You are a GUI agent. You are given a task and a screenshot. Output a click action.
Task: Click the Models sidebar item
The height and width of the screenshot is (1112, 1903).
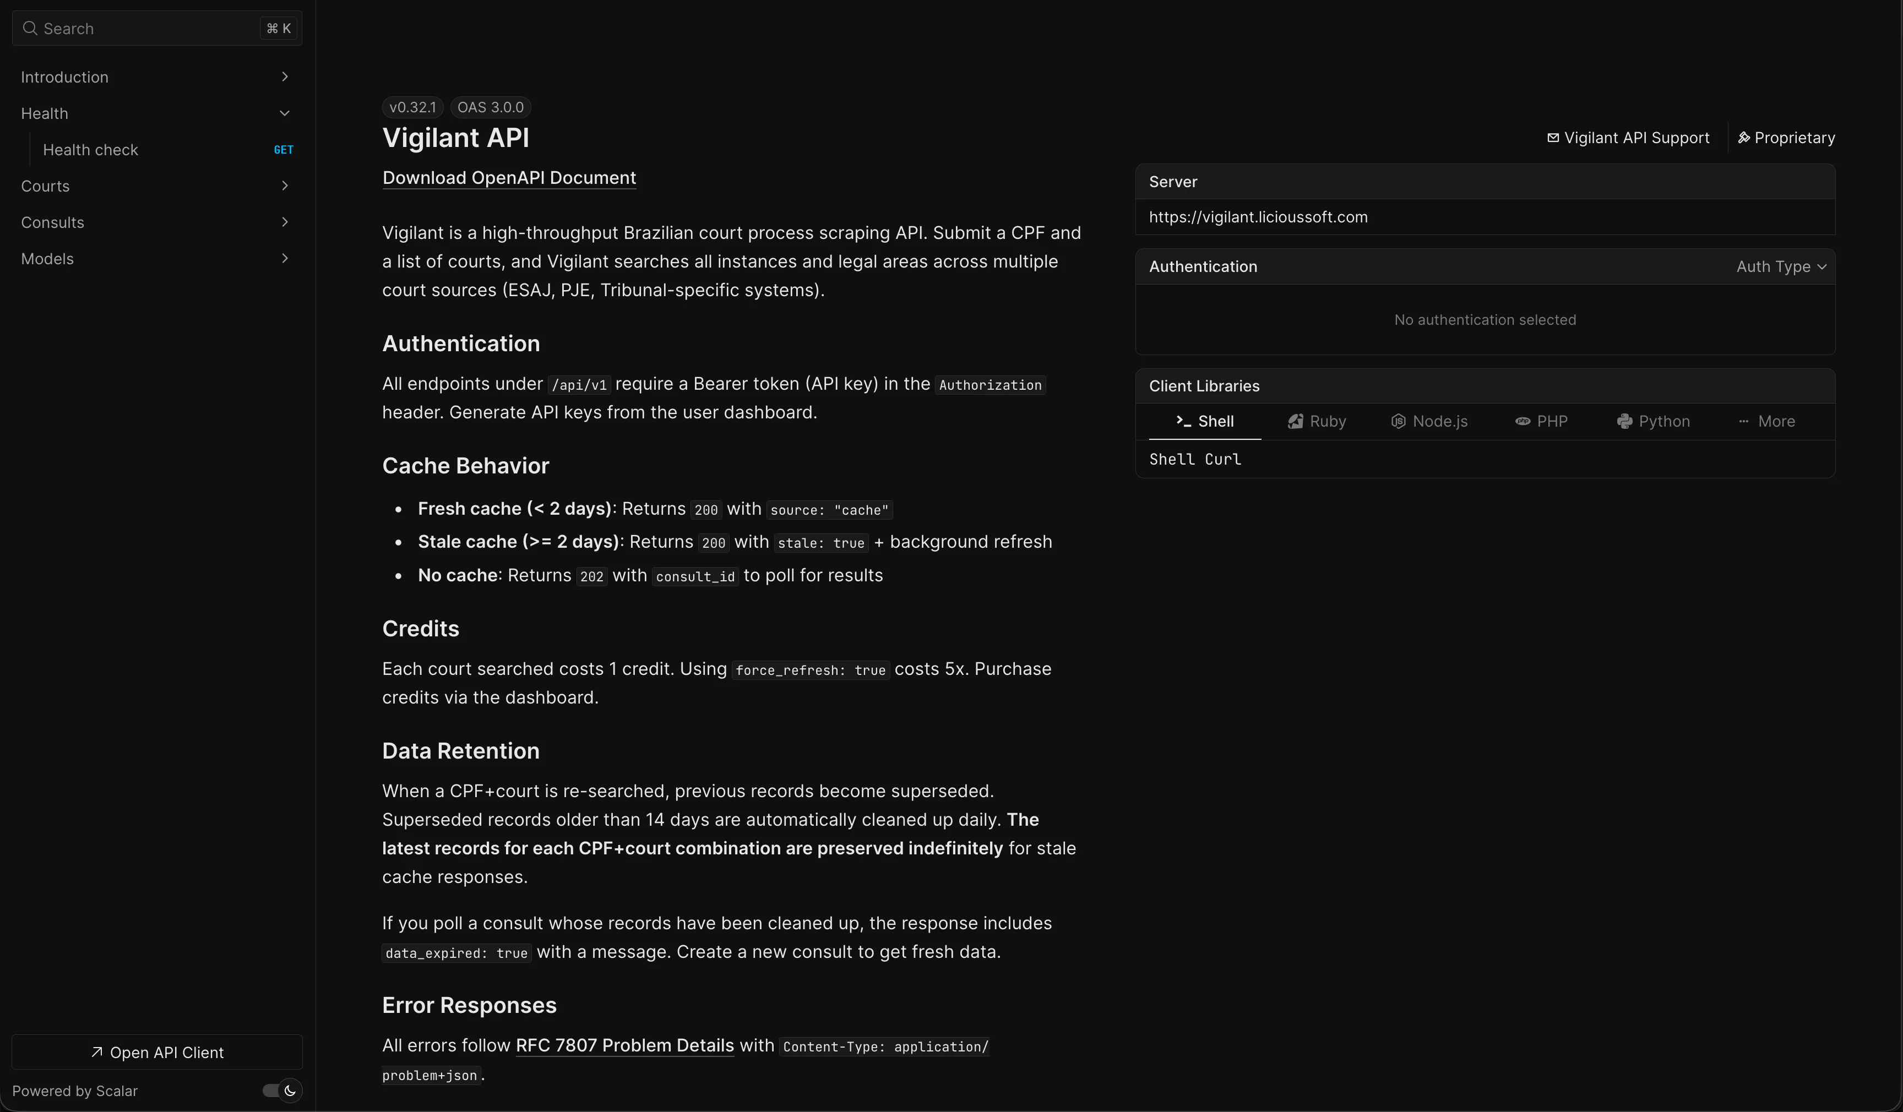click(x=157, y=258)
